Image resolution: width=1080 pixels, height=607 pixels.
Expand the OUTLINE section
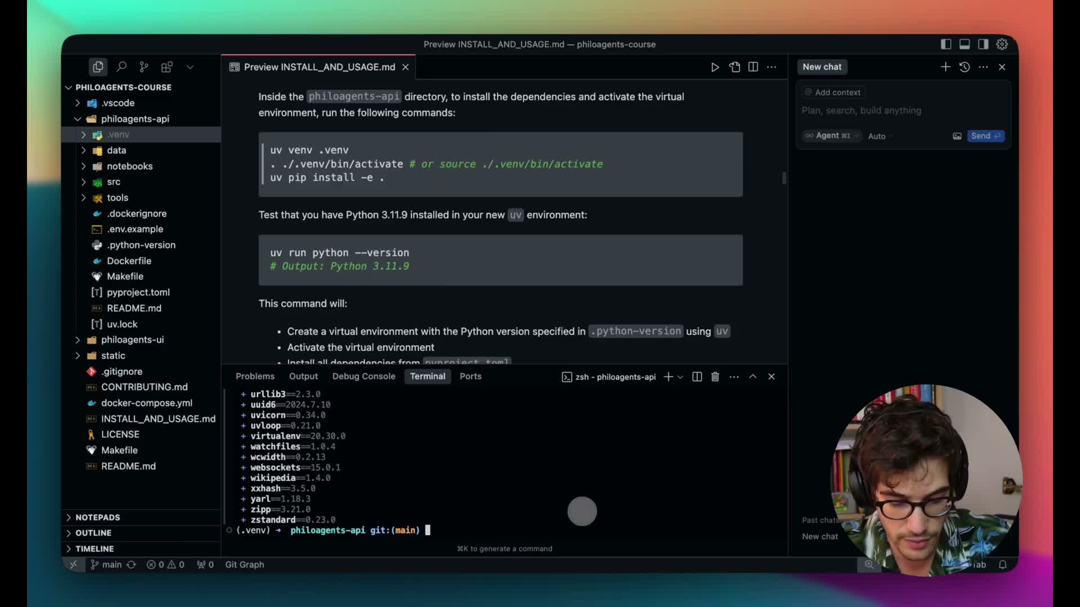(x=93, y=533)
